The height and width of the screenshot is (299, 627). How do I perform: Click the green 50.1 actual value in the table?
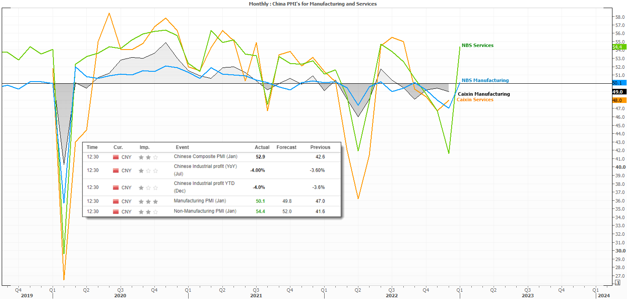(x=260, y=201)
